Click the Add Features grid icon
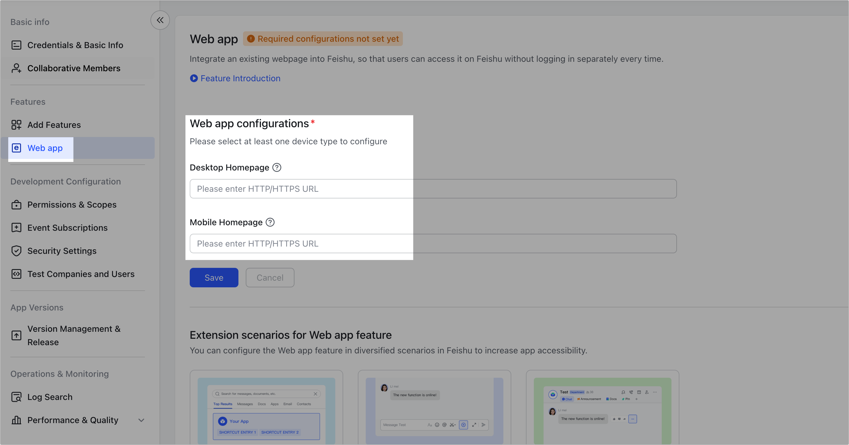Viewport: 849px width, 445px height. tap(16, 125)
